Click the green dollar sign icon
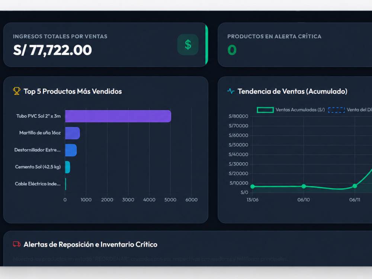The image size is (372, 279). tap(188, 45)
